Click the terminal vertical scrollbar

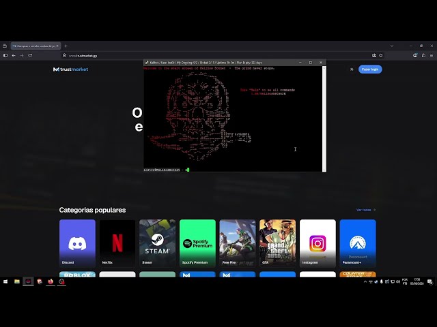[x=324, y=119]
